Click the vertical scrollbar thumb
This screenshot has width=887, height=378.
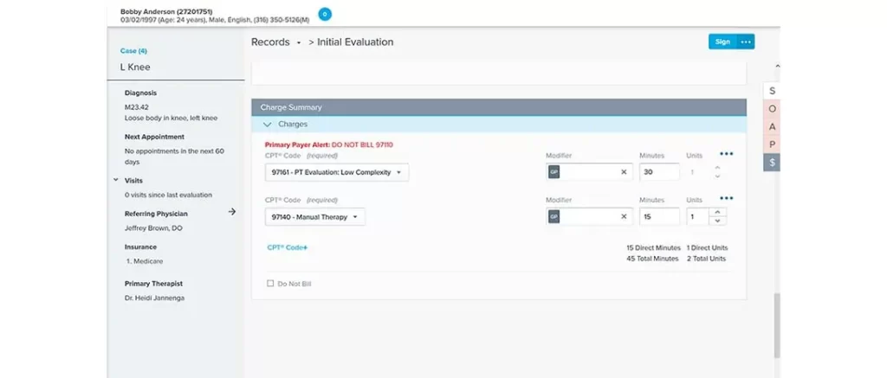777,325
